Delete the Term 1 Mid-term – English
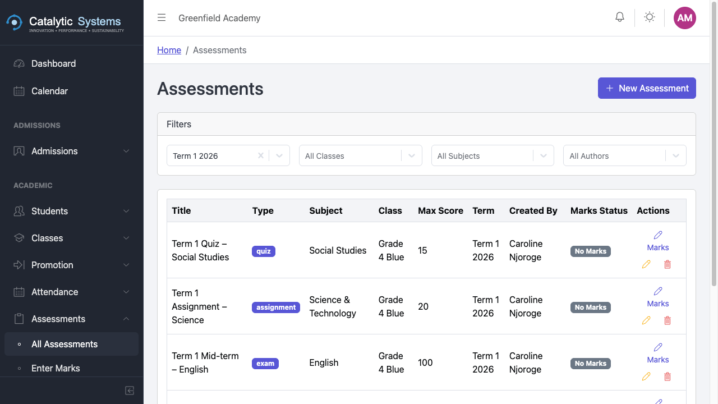Viewport: 718px width, 404px height. pyautogui.click(x=668, y=377)
